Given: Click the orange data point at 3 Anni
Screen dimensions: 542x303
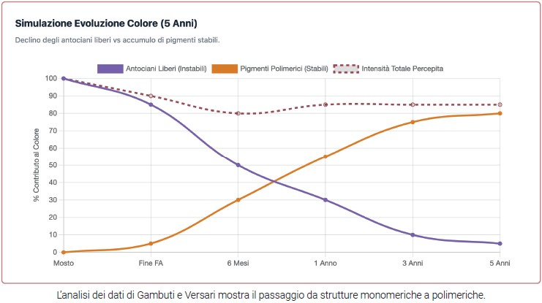Looking at the screenshot, I should (413, 122).
